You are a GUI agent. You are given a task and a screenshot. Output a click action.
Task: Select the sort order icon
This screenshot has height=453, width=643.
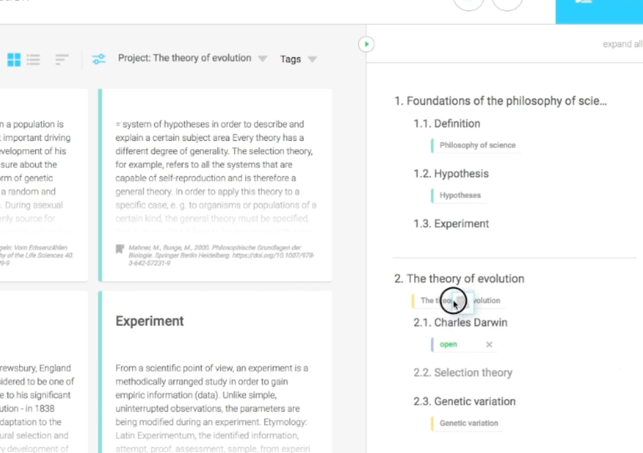[x=61, y=59]
